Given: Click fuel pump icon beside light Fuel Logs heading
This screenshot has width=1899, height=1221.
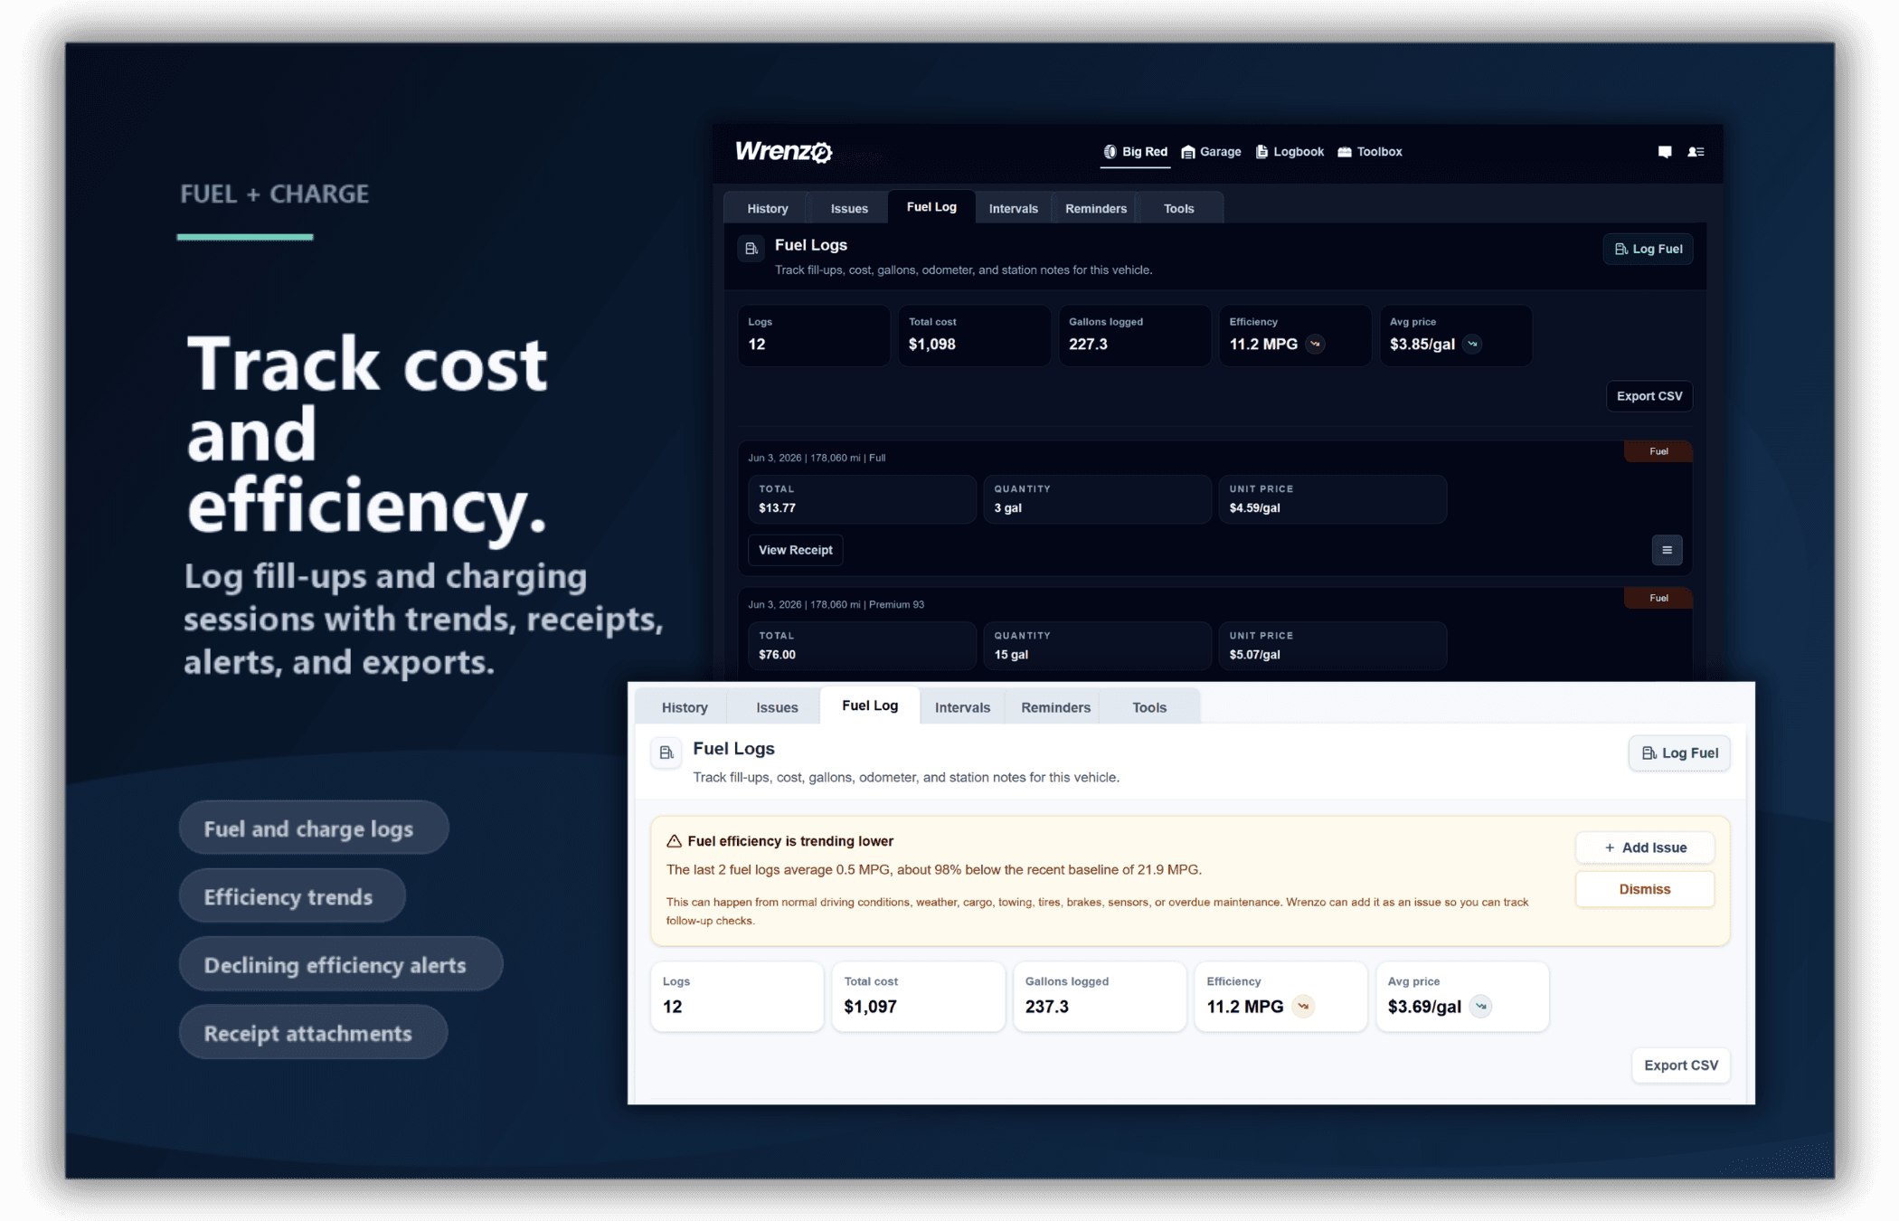Looking at the screenshot, I should click(x=666, y=752).
